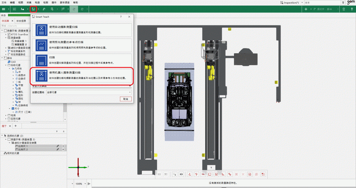Click the selection rectangle tool in bottom toolbar
Viewport: 356px width, 188px height.
[175, 174]
